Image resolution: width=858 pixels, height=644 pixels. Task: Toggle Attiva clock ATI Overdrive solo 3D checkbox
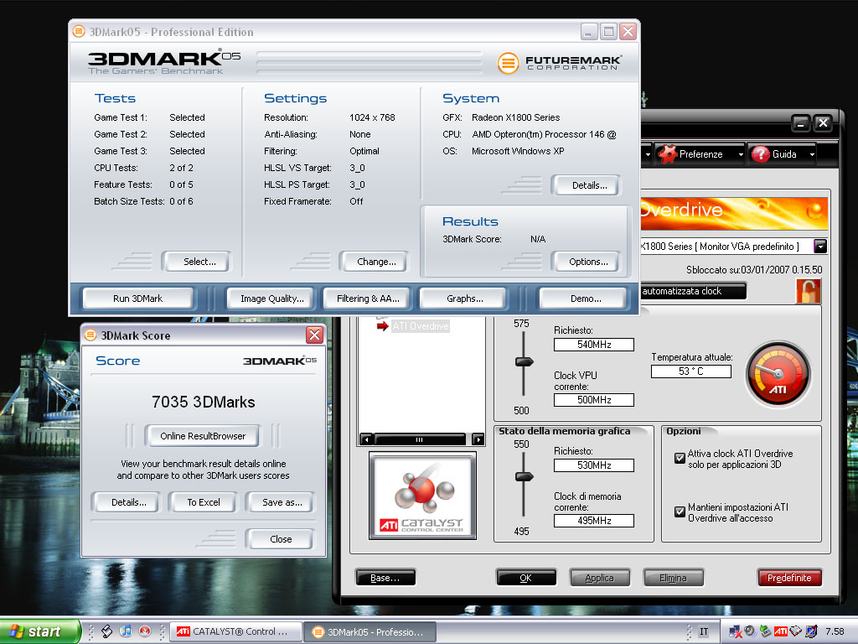pos(680,459)
